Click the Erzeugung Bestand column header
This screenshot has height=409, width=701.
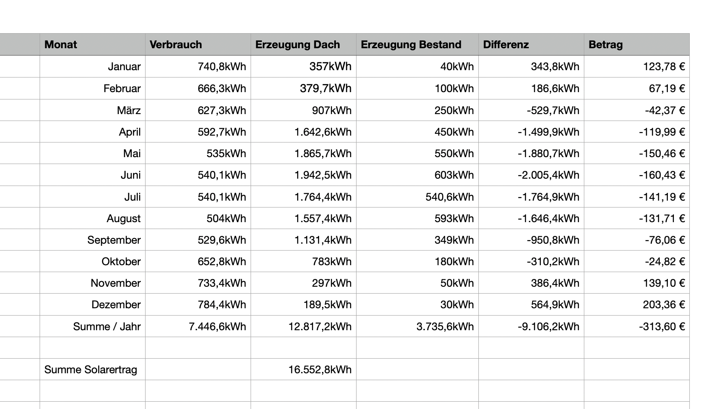pyautogui.click(x=417, y=45)
